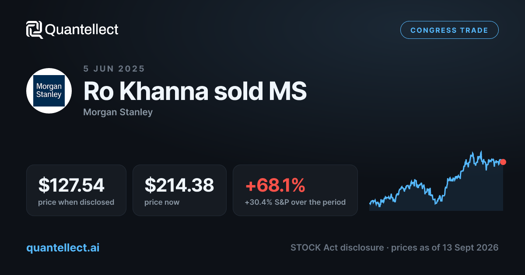This screenshot has height=275, width=525.
Task: Click the Quantellect brand name text
Action: pyautogui.click(x=82, y=30)
